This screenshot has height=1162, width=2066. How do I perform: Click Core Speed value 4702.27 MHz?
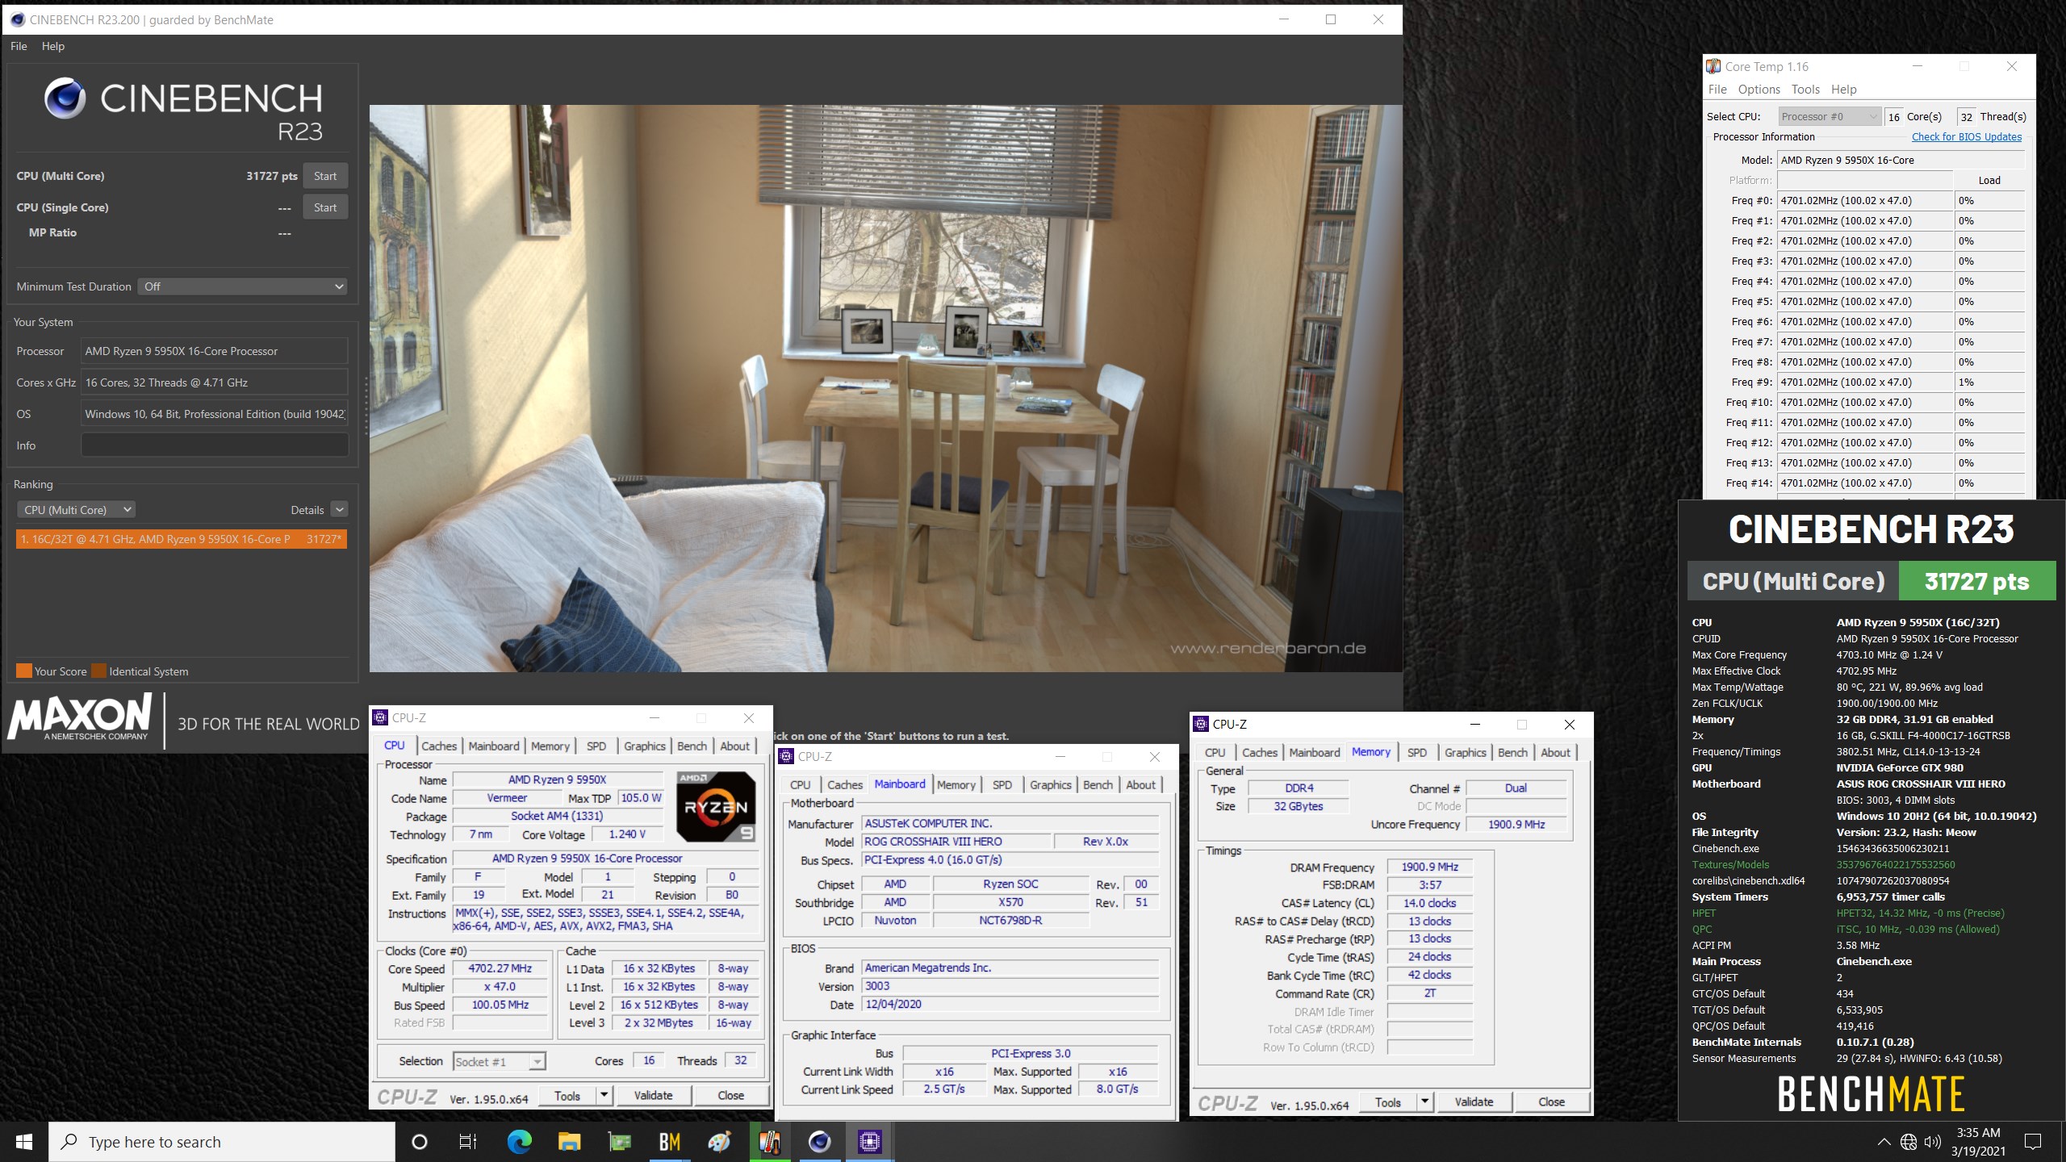pos(500,968)
